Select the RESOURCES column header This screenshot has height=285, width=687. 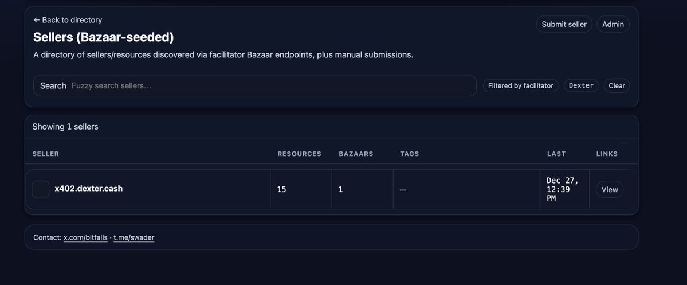point(299,154)
